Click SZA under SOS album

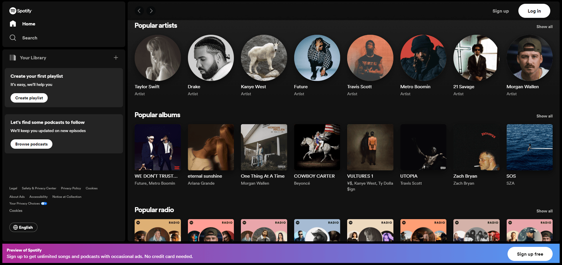[510, 183]
